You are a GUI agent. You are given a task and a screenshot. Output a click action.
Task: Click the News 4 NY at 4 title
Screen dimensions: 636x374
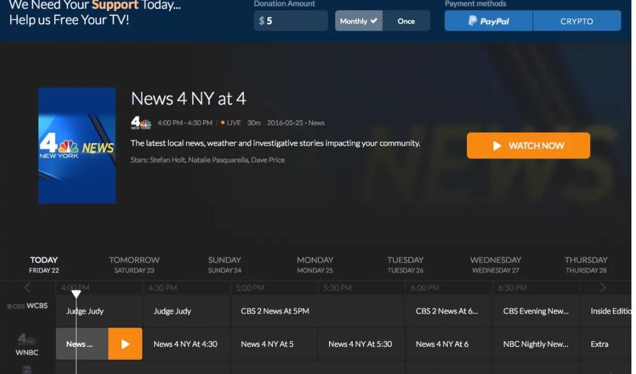point(188,99)
